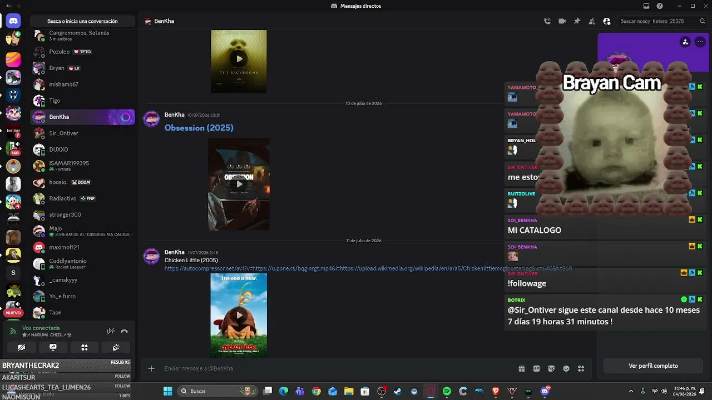Open the soundboard in the voice panel
This screenshot has height=400, width=712.
116,347
